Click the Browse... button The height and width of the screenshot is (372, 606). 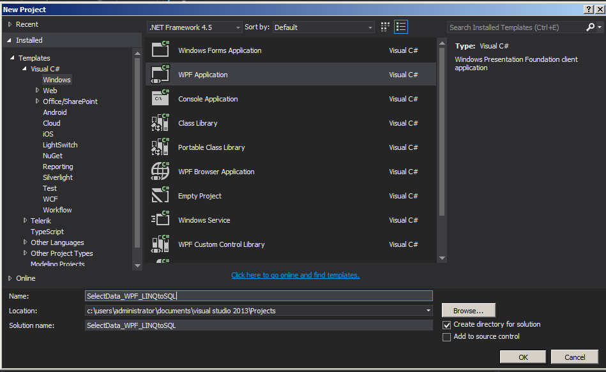click(468, 311)
